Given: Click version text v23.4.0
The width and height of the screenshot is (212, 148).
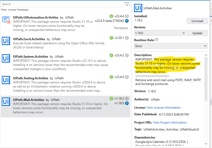Looking at the screenshot, I should tap(119, 77).
